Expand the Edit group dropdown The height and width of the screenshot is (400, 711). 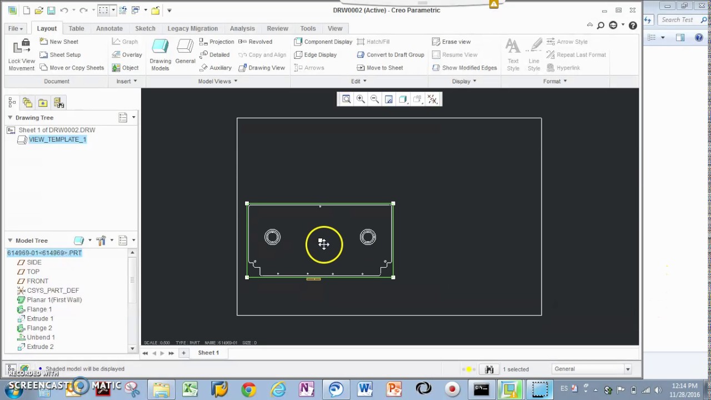(359, 81)
